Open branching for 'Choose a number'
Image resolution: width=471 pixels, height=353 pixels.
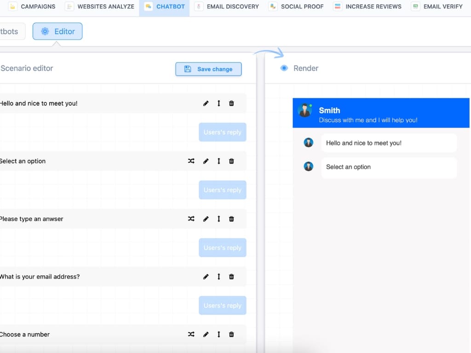point(191,334)
